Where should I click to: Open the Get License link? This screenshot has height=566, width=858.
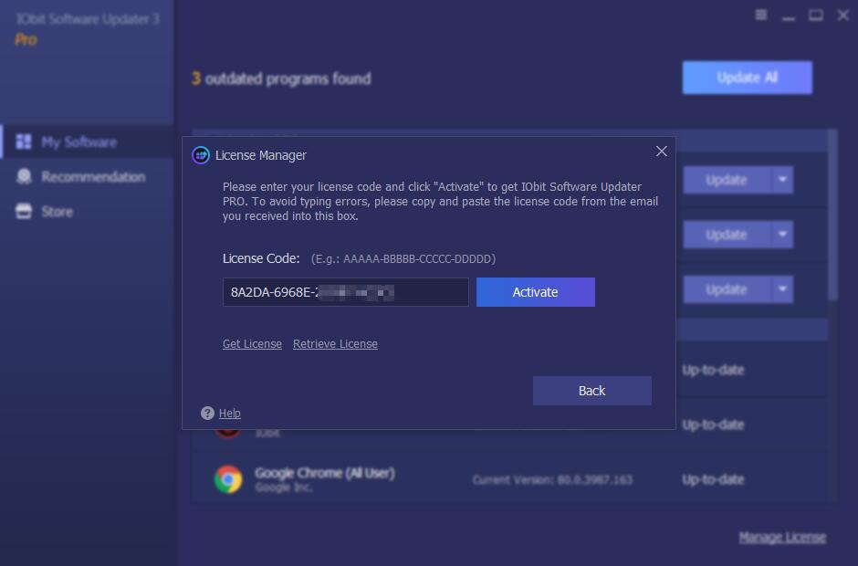(252, 344)
